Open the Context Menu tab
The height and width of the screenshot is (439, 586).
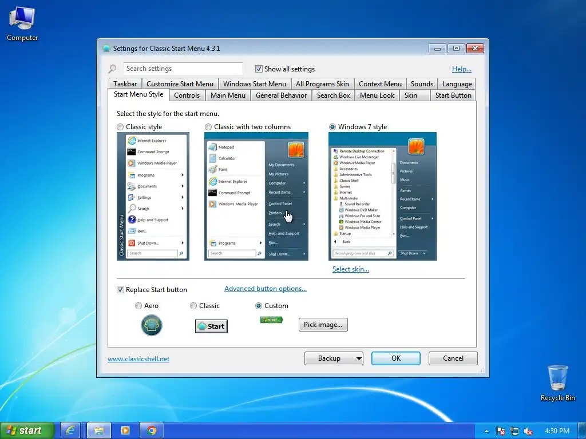tap(380, 84)
